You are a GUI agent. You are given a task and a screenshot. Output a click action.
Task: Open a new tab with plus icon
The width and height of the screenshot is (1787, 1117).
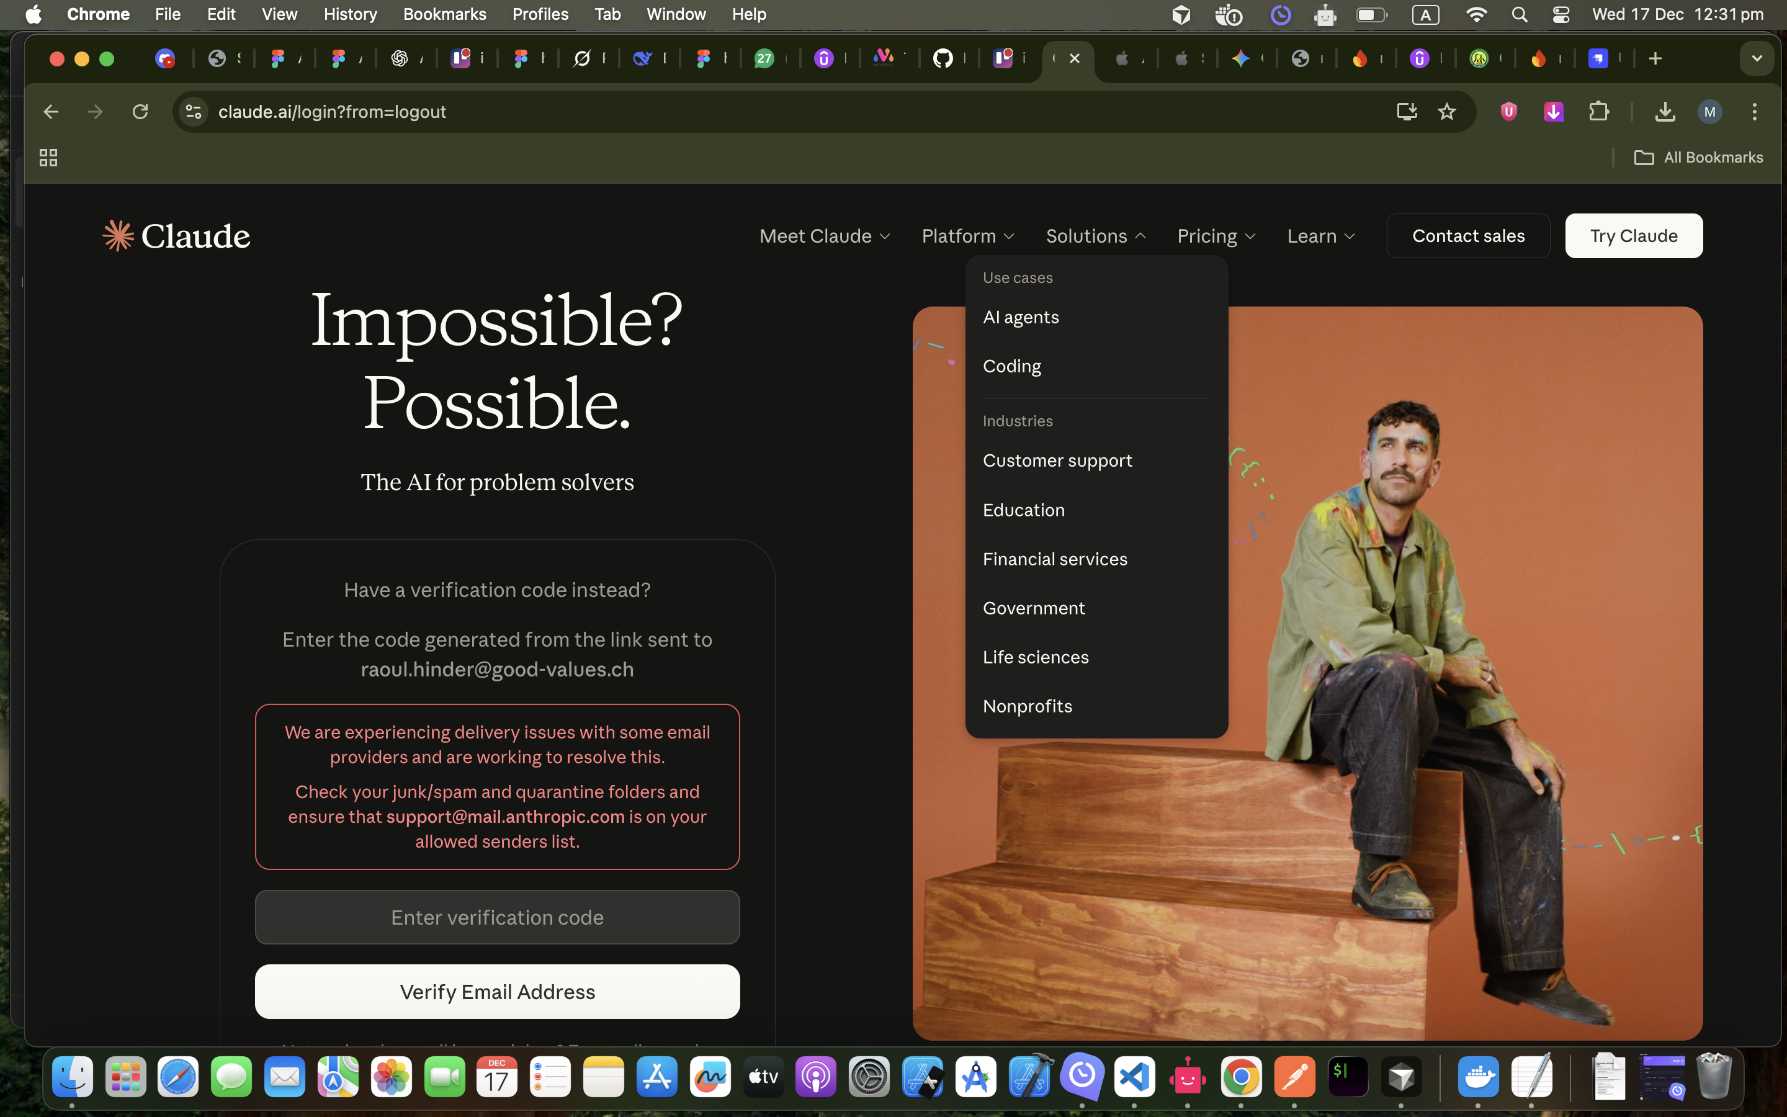(x=1655, y=58)
